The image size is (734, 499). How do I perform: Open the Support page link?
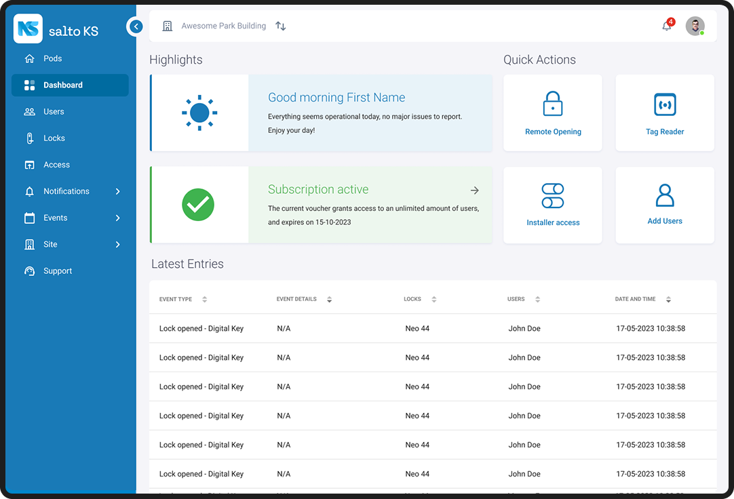pyautogui.click(x=58, y=271)
